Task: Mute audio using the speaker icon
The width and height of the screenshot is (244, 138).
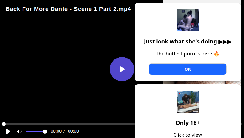Action: [19, 131]
